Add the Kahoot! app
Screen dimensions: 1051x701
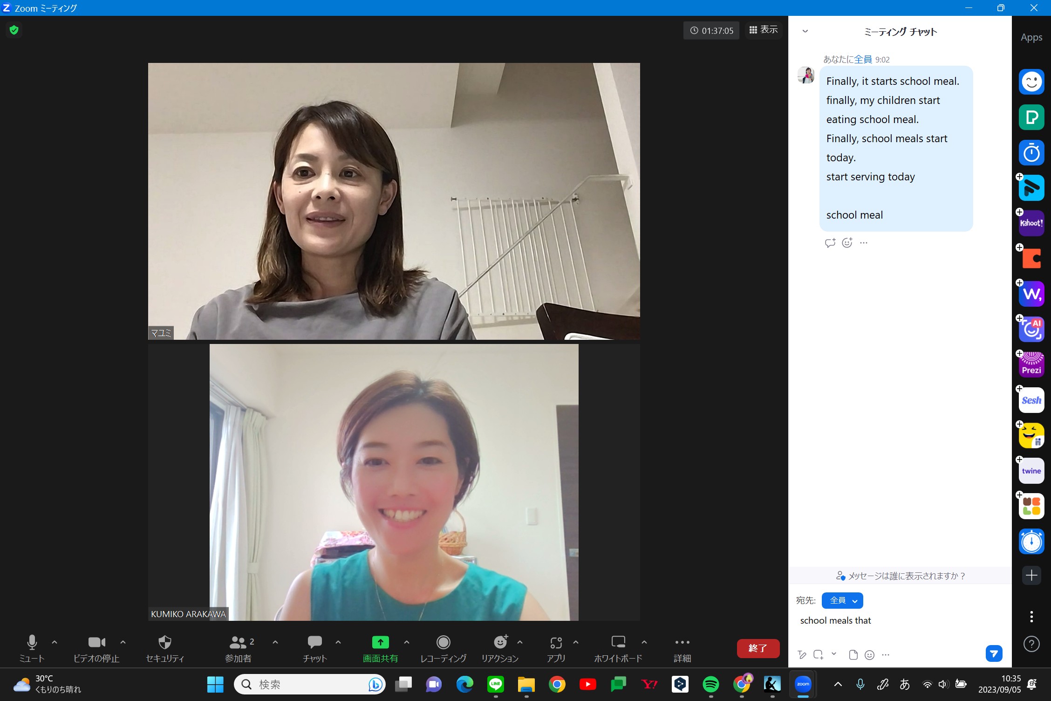pyautogui.click(x=1031, y=223)
